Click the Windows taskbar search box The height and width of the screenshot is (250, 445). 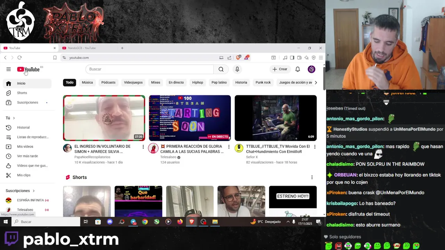(46, 222)
